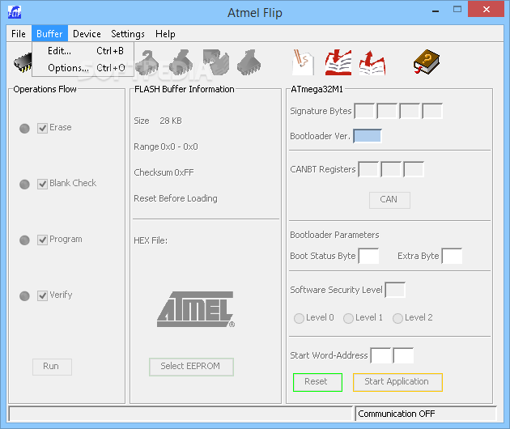Select the Level 0 radio button
Viewport: 510px width, 429px height.
coord(299,318)
